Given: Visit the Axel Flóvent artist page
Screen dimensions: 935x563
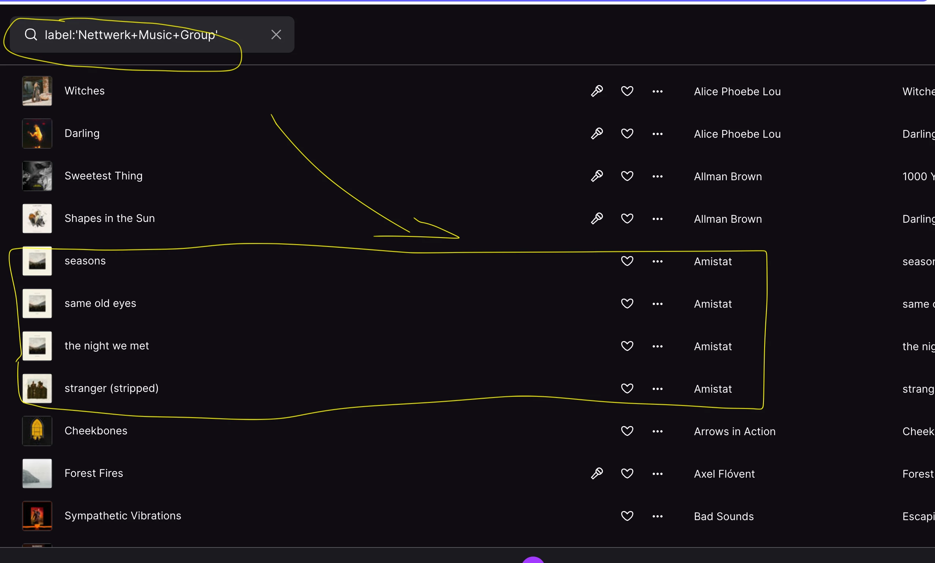Looking at the screenshot, I should click(724, 474).
